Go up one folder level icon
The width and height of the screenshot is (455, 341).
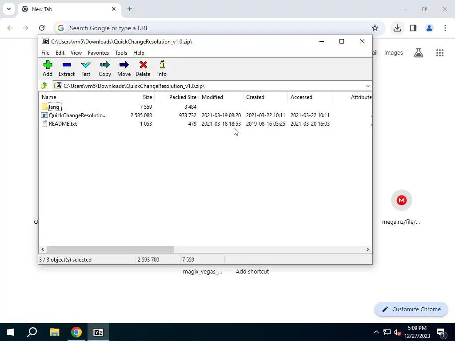coord(44,86)
